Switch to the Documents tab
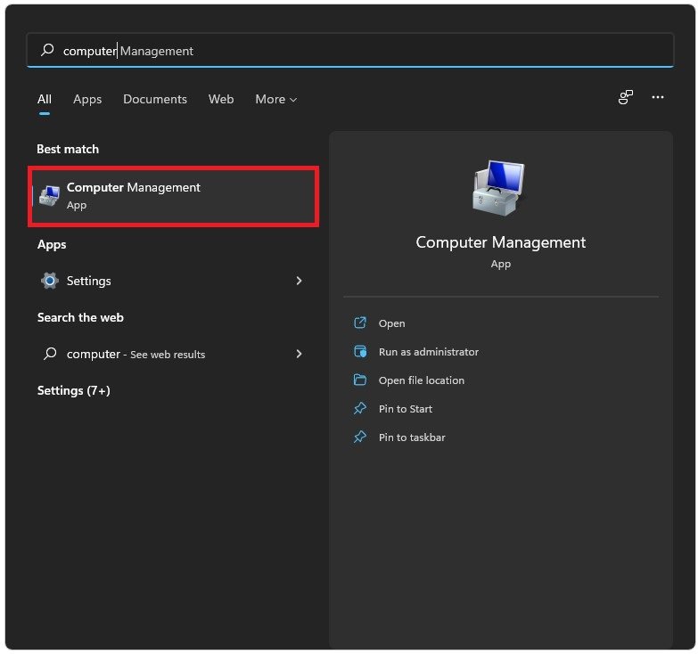698x654 pixels. 155,99
